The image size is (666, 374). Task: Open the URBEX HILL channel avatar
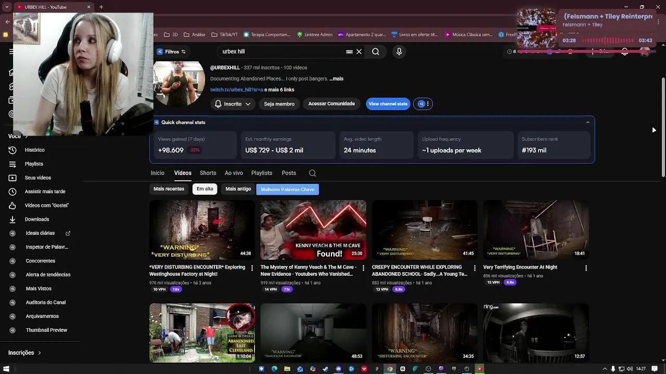pos(180,83)
